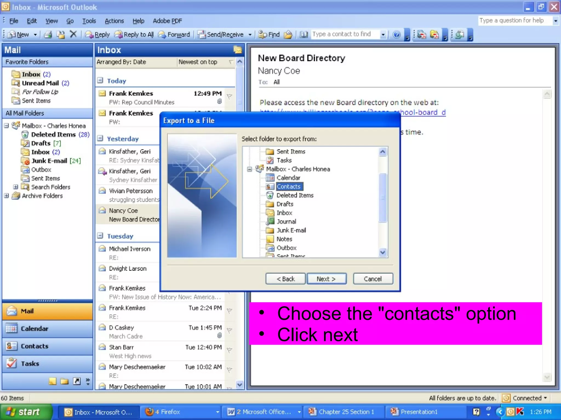Viewport: 561px width, 420px height.
Task: Open the View menu
Action: (51, 21)
